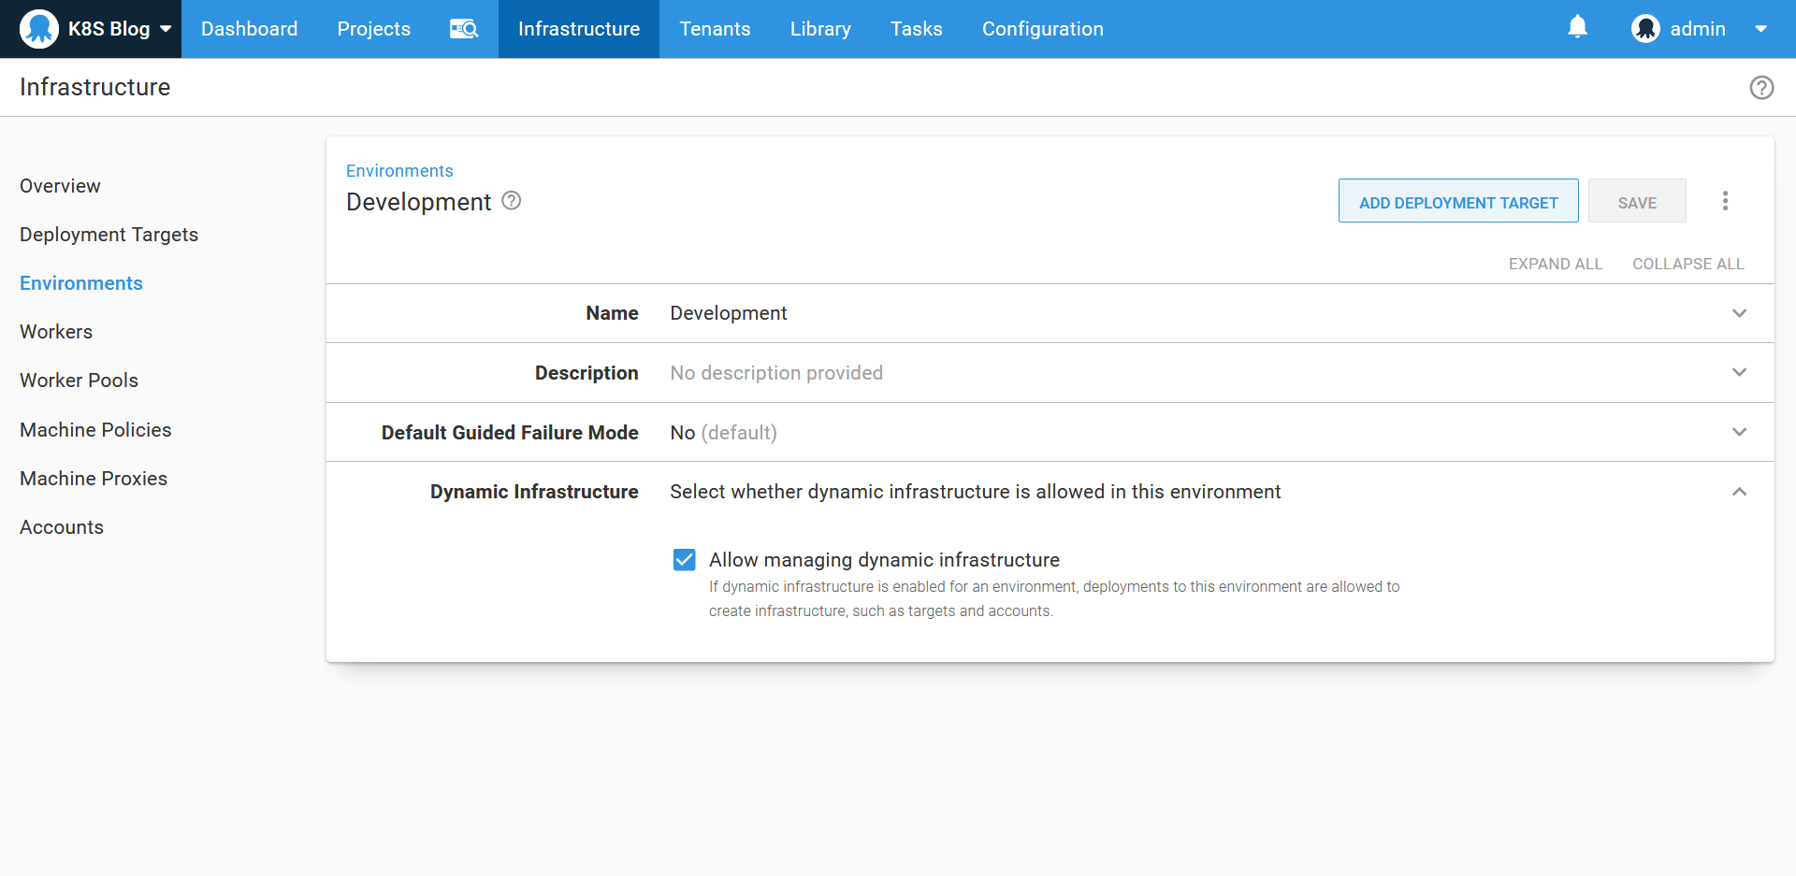1796x876 pixels.
Task: Click Add Deployment Target button
Action: pyautogui.click(x=1457, y=202)
